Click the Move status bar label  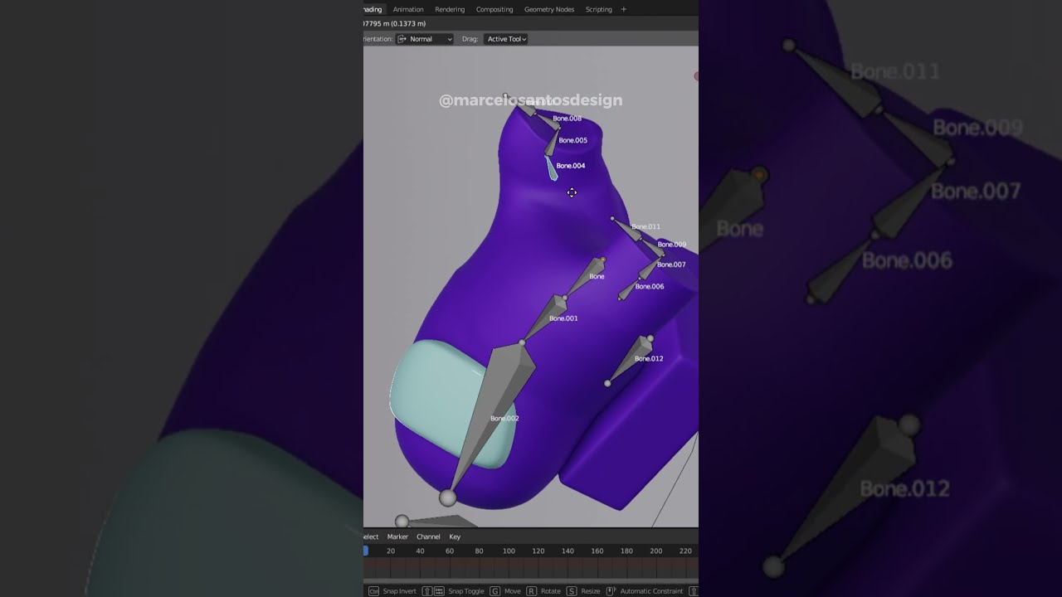point(513,591)
